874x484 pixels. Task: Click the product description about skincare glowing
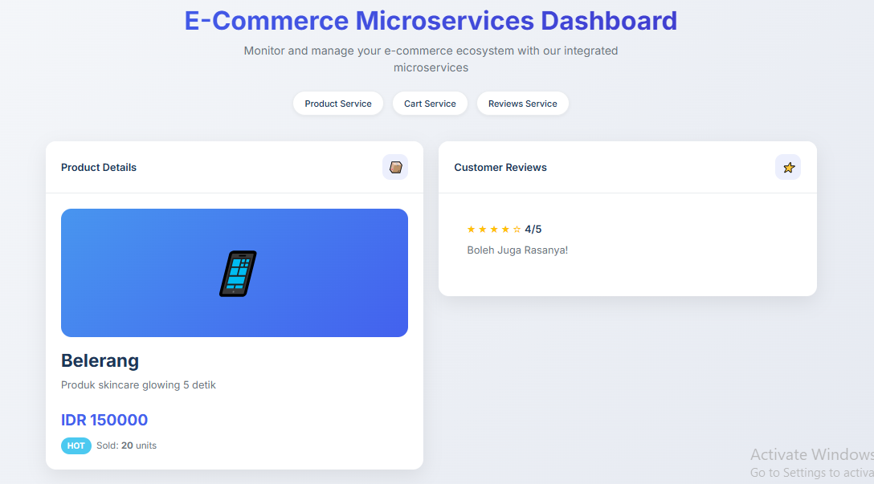pyautogui.click(x=138, y=385)
